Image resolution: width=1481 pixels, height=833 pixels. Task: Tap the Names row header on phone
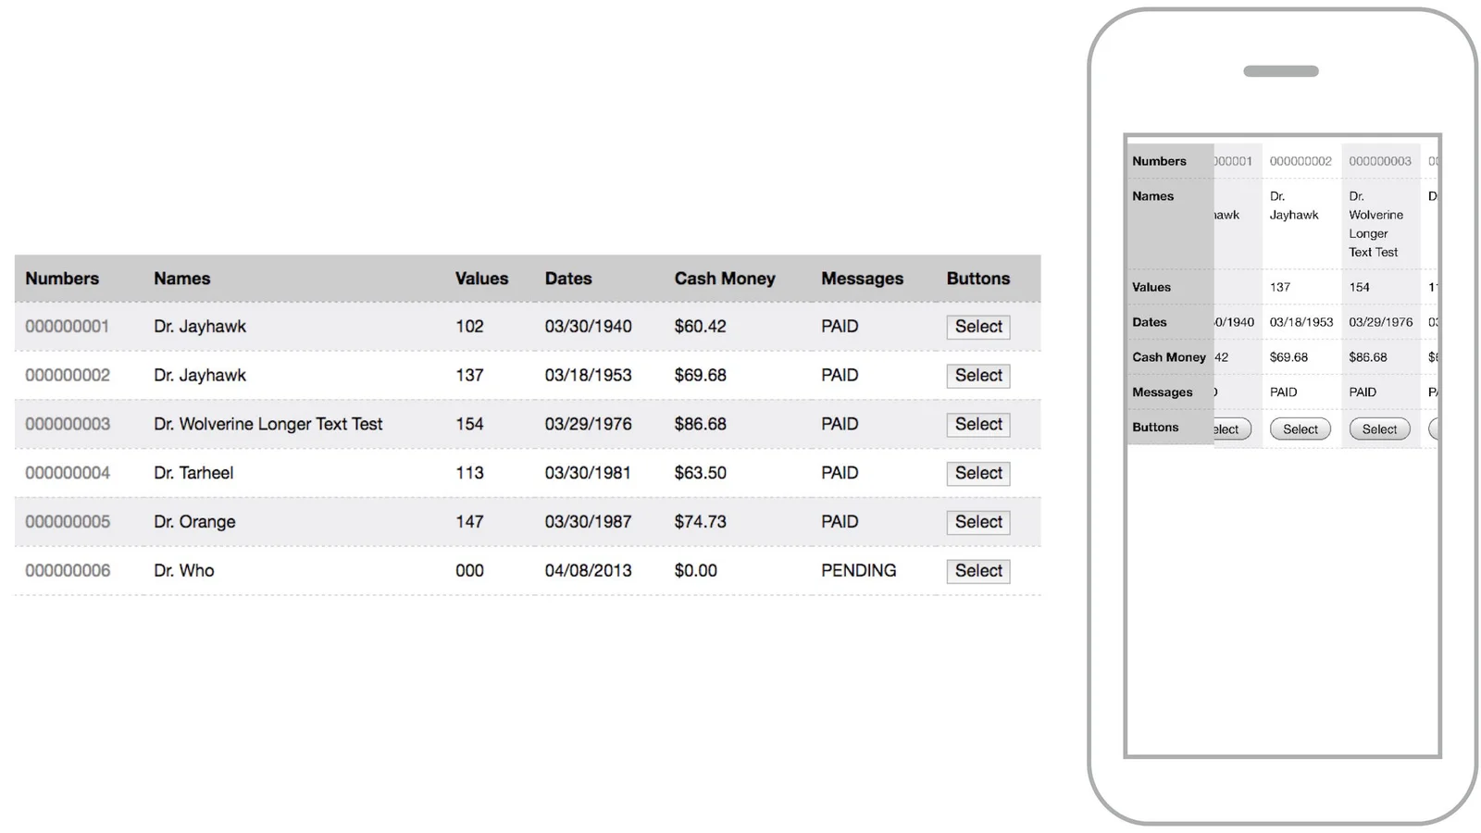coord(1152,196)
